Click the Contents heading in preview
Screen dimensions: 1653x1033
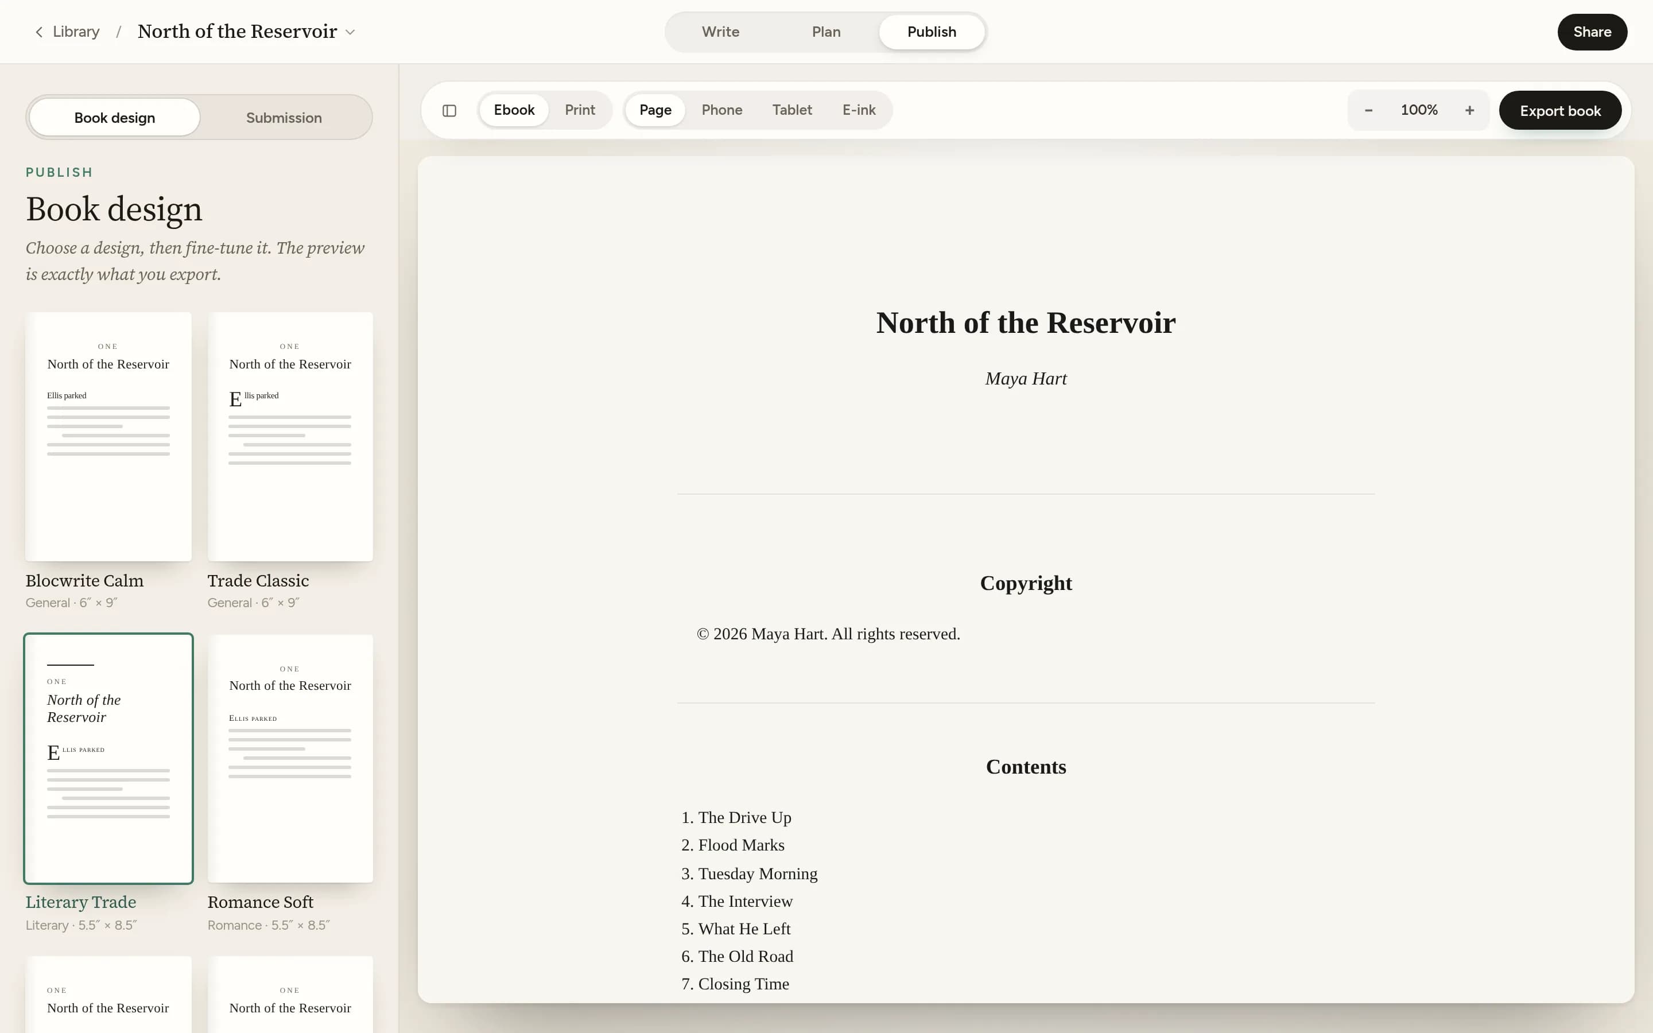pyautogui.click(x=1025, y=767)
